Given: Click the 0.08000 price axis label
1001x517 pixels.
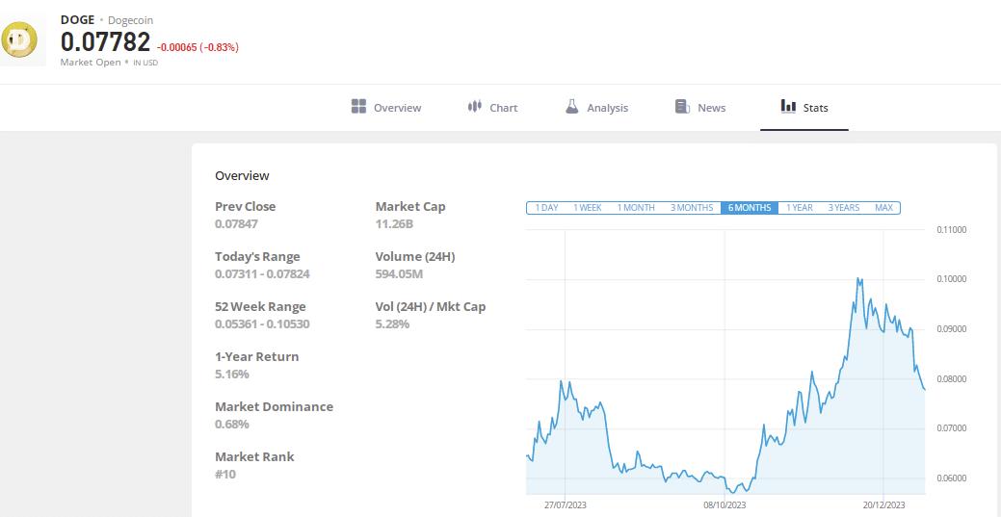Looking at the screenshot, I should click(951, 378).
